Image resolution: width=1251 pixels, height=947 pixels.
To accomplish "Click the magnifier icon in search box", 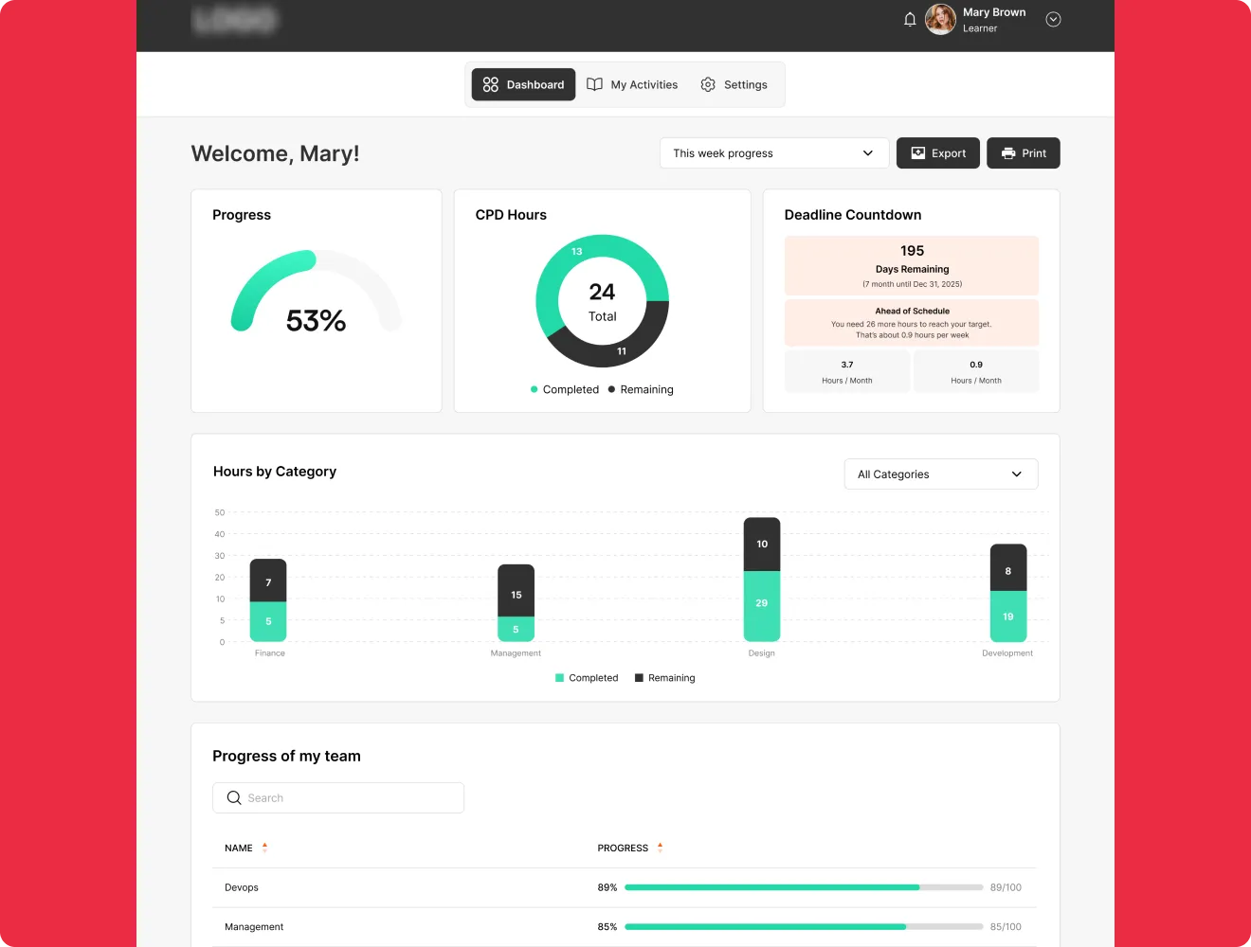I will click(x=234, y=798).
